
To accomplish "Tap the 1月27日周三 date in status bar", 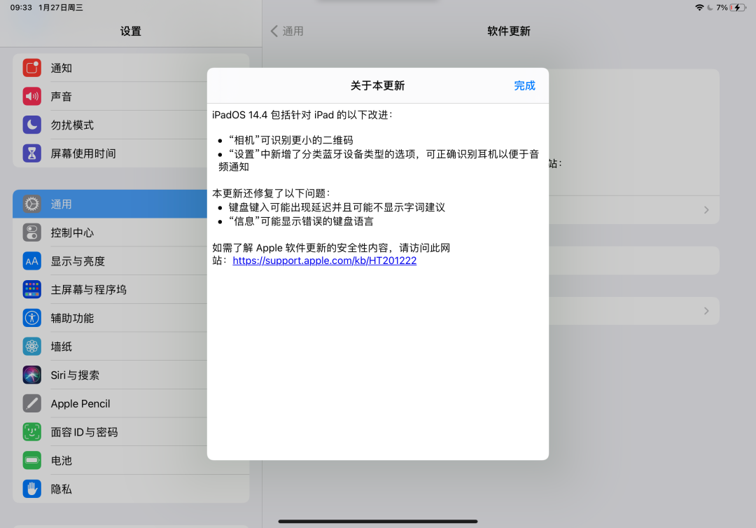I will (61, 8).
